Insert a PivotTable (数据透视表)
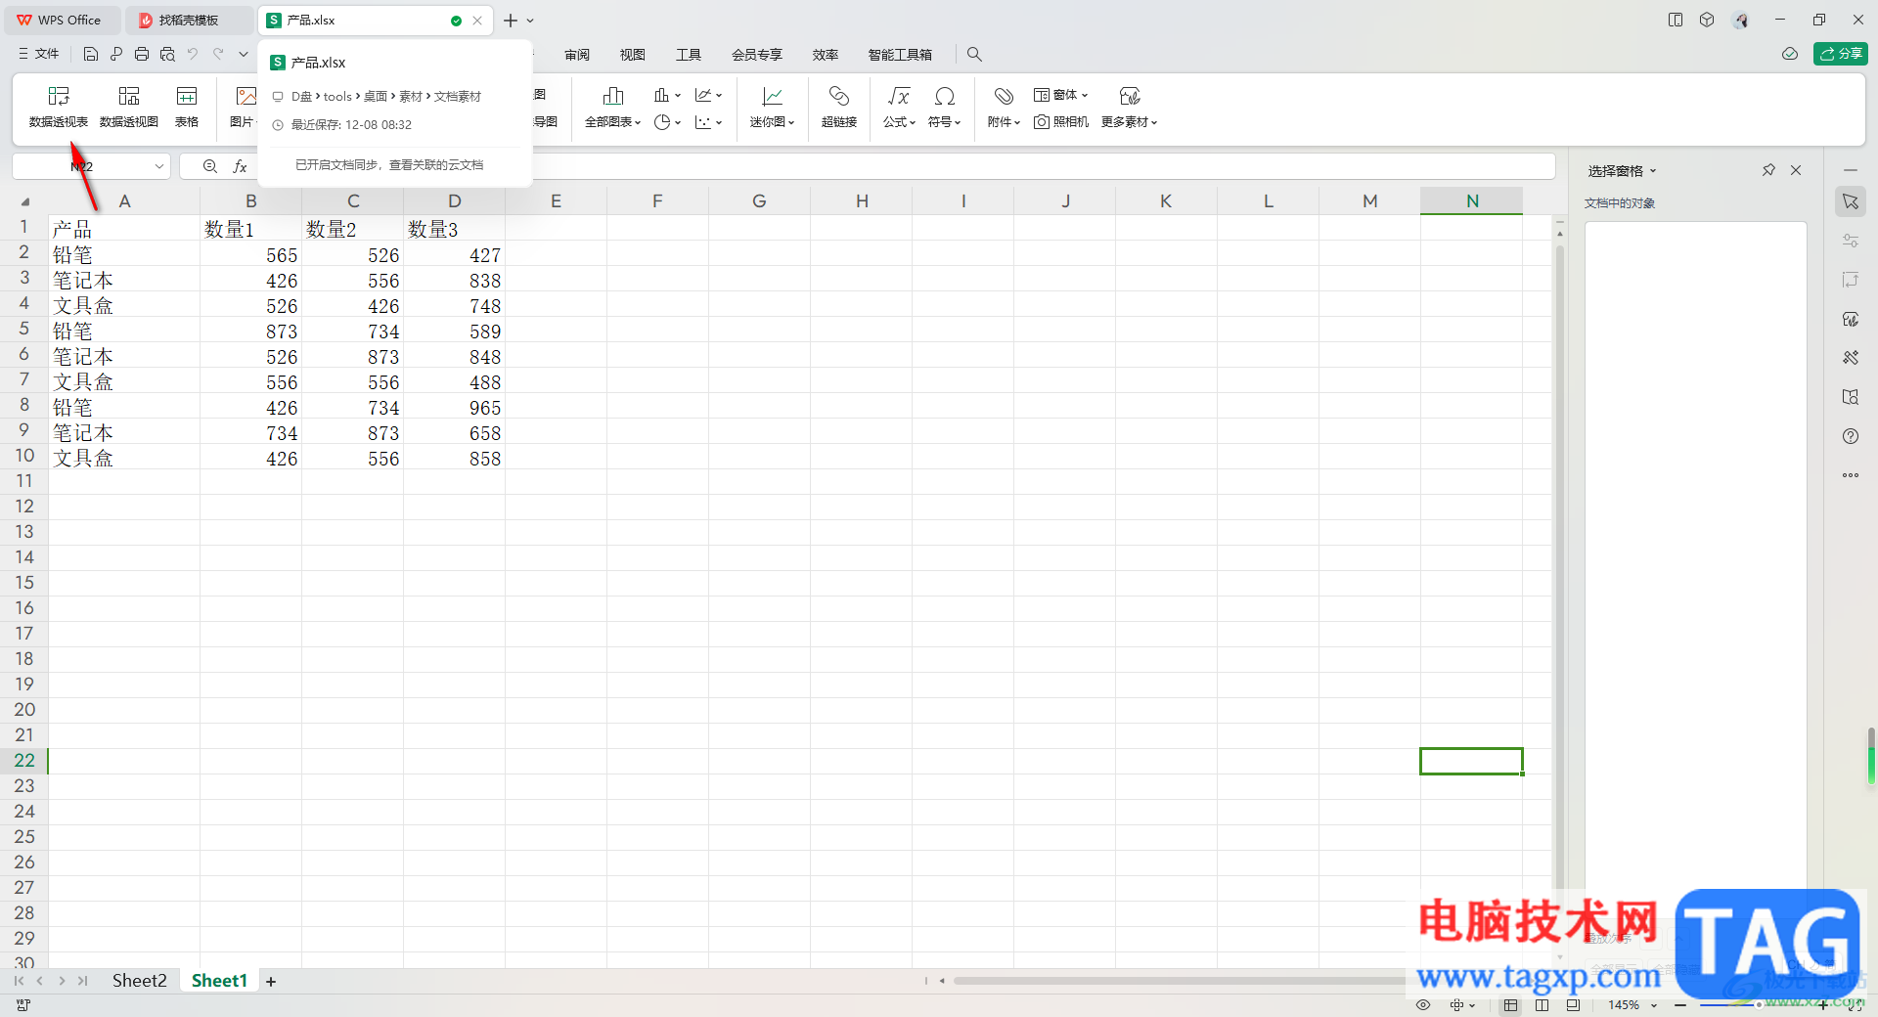Image resolution: width=1878 pixels, height=1017 pixels. [59, 107]
